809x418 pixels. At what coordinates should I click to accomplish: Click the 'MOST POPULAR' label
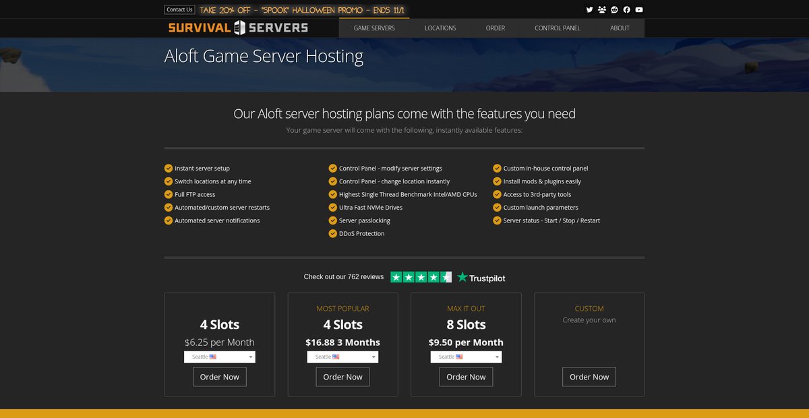coord(342,309)
